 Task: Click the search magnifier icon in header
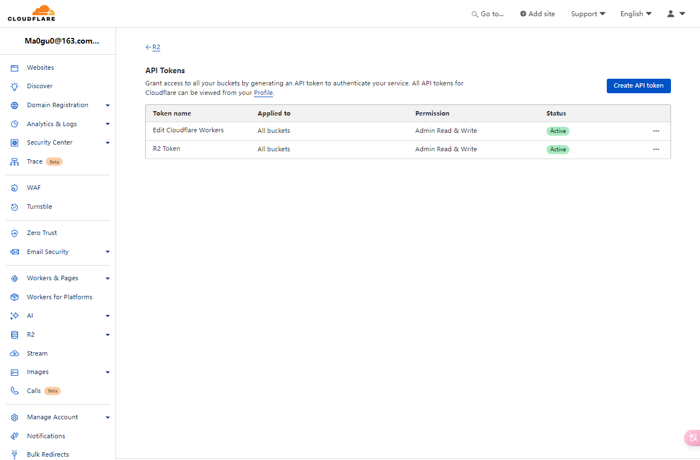(475, 15)
